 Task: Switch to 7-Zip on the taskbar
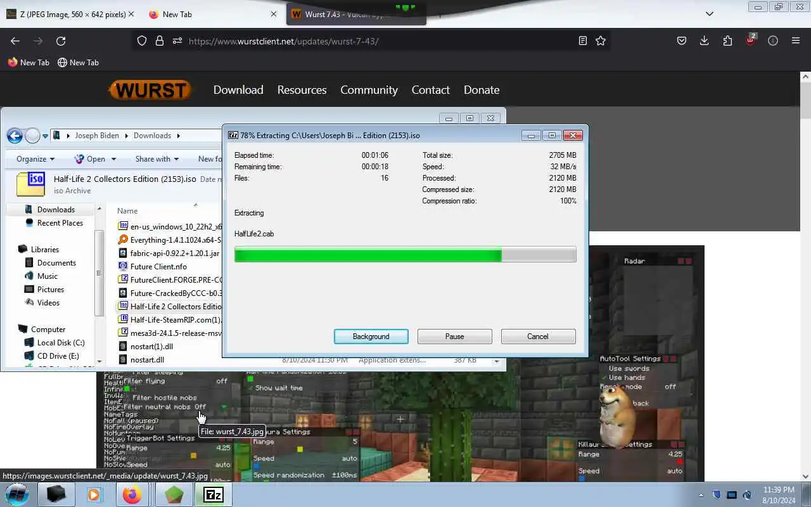coord(213,494)
